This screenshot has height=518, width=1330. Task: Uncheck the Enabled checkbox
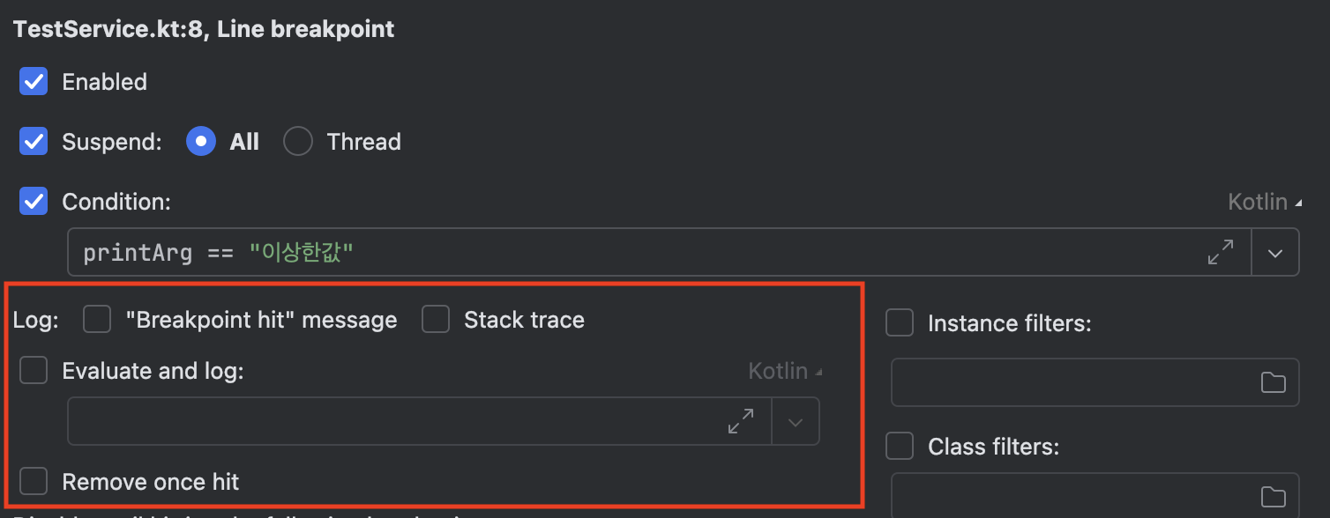pos(34,82)
